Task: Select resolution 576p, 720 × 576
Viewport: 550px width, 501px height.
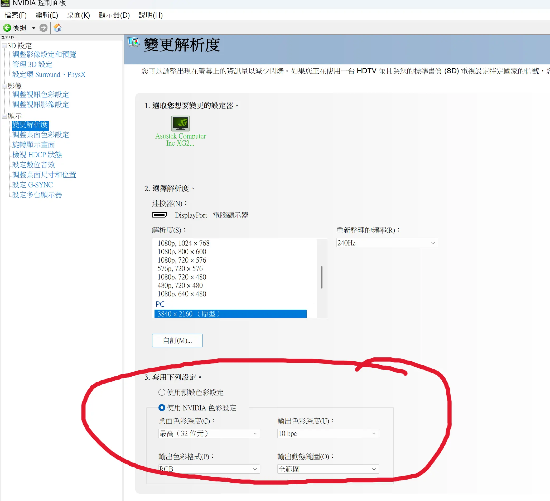Action: (x=180, y=268)
